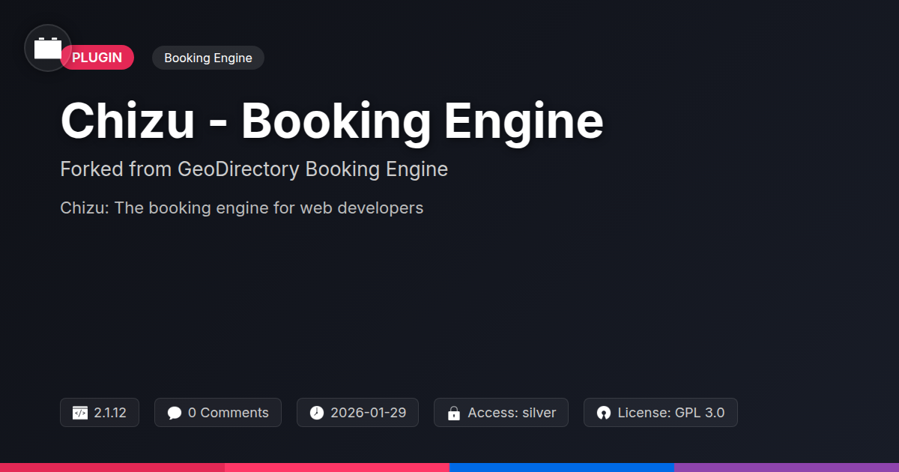Click the access padlock icon
This screenshot has width=899, height=472.
click(x=453, y=413)
